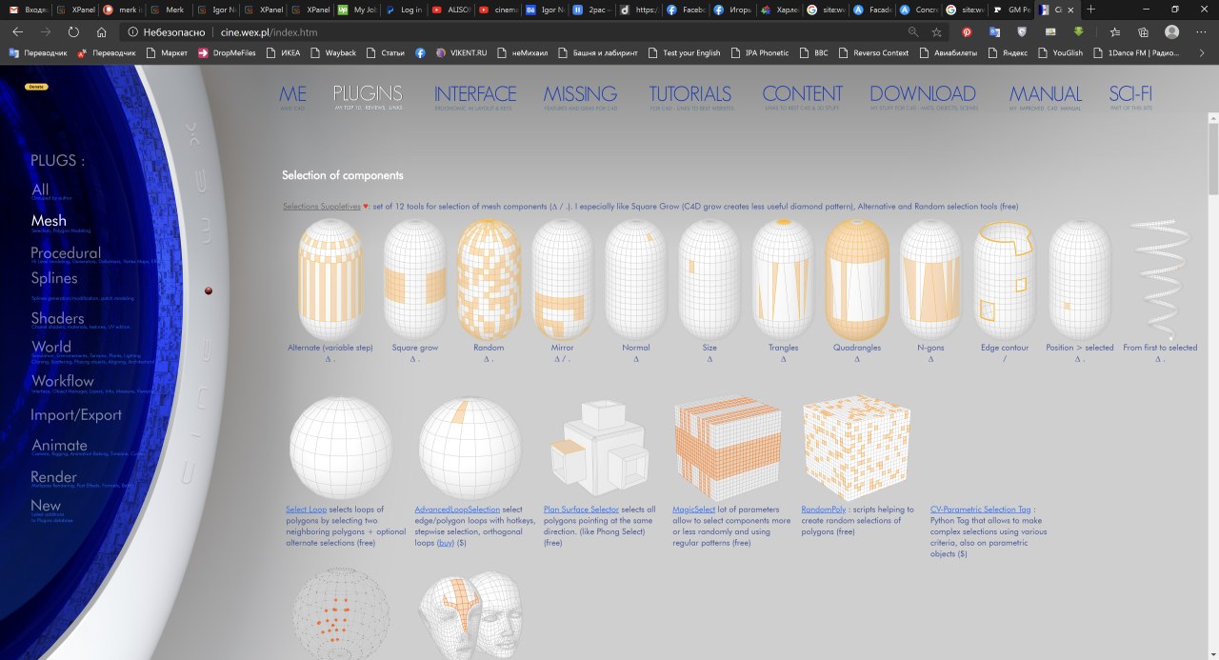
Task: Click the browser home icon
Action: pos(102,31)
